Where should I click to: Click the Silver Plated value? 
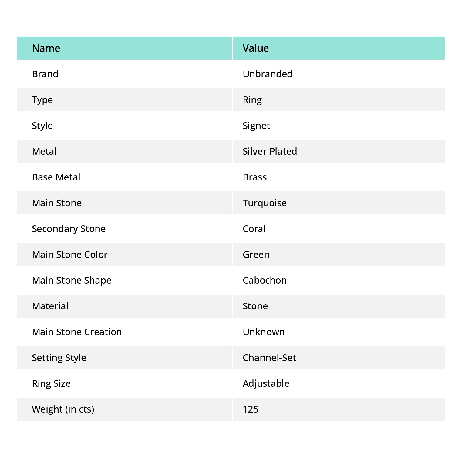tap(270, 151)
